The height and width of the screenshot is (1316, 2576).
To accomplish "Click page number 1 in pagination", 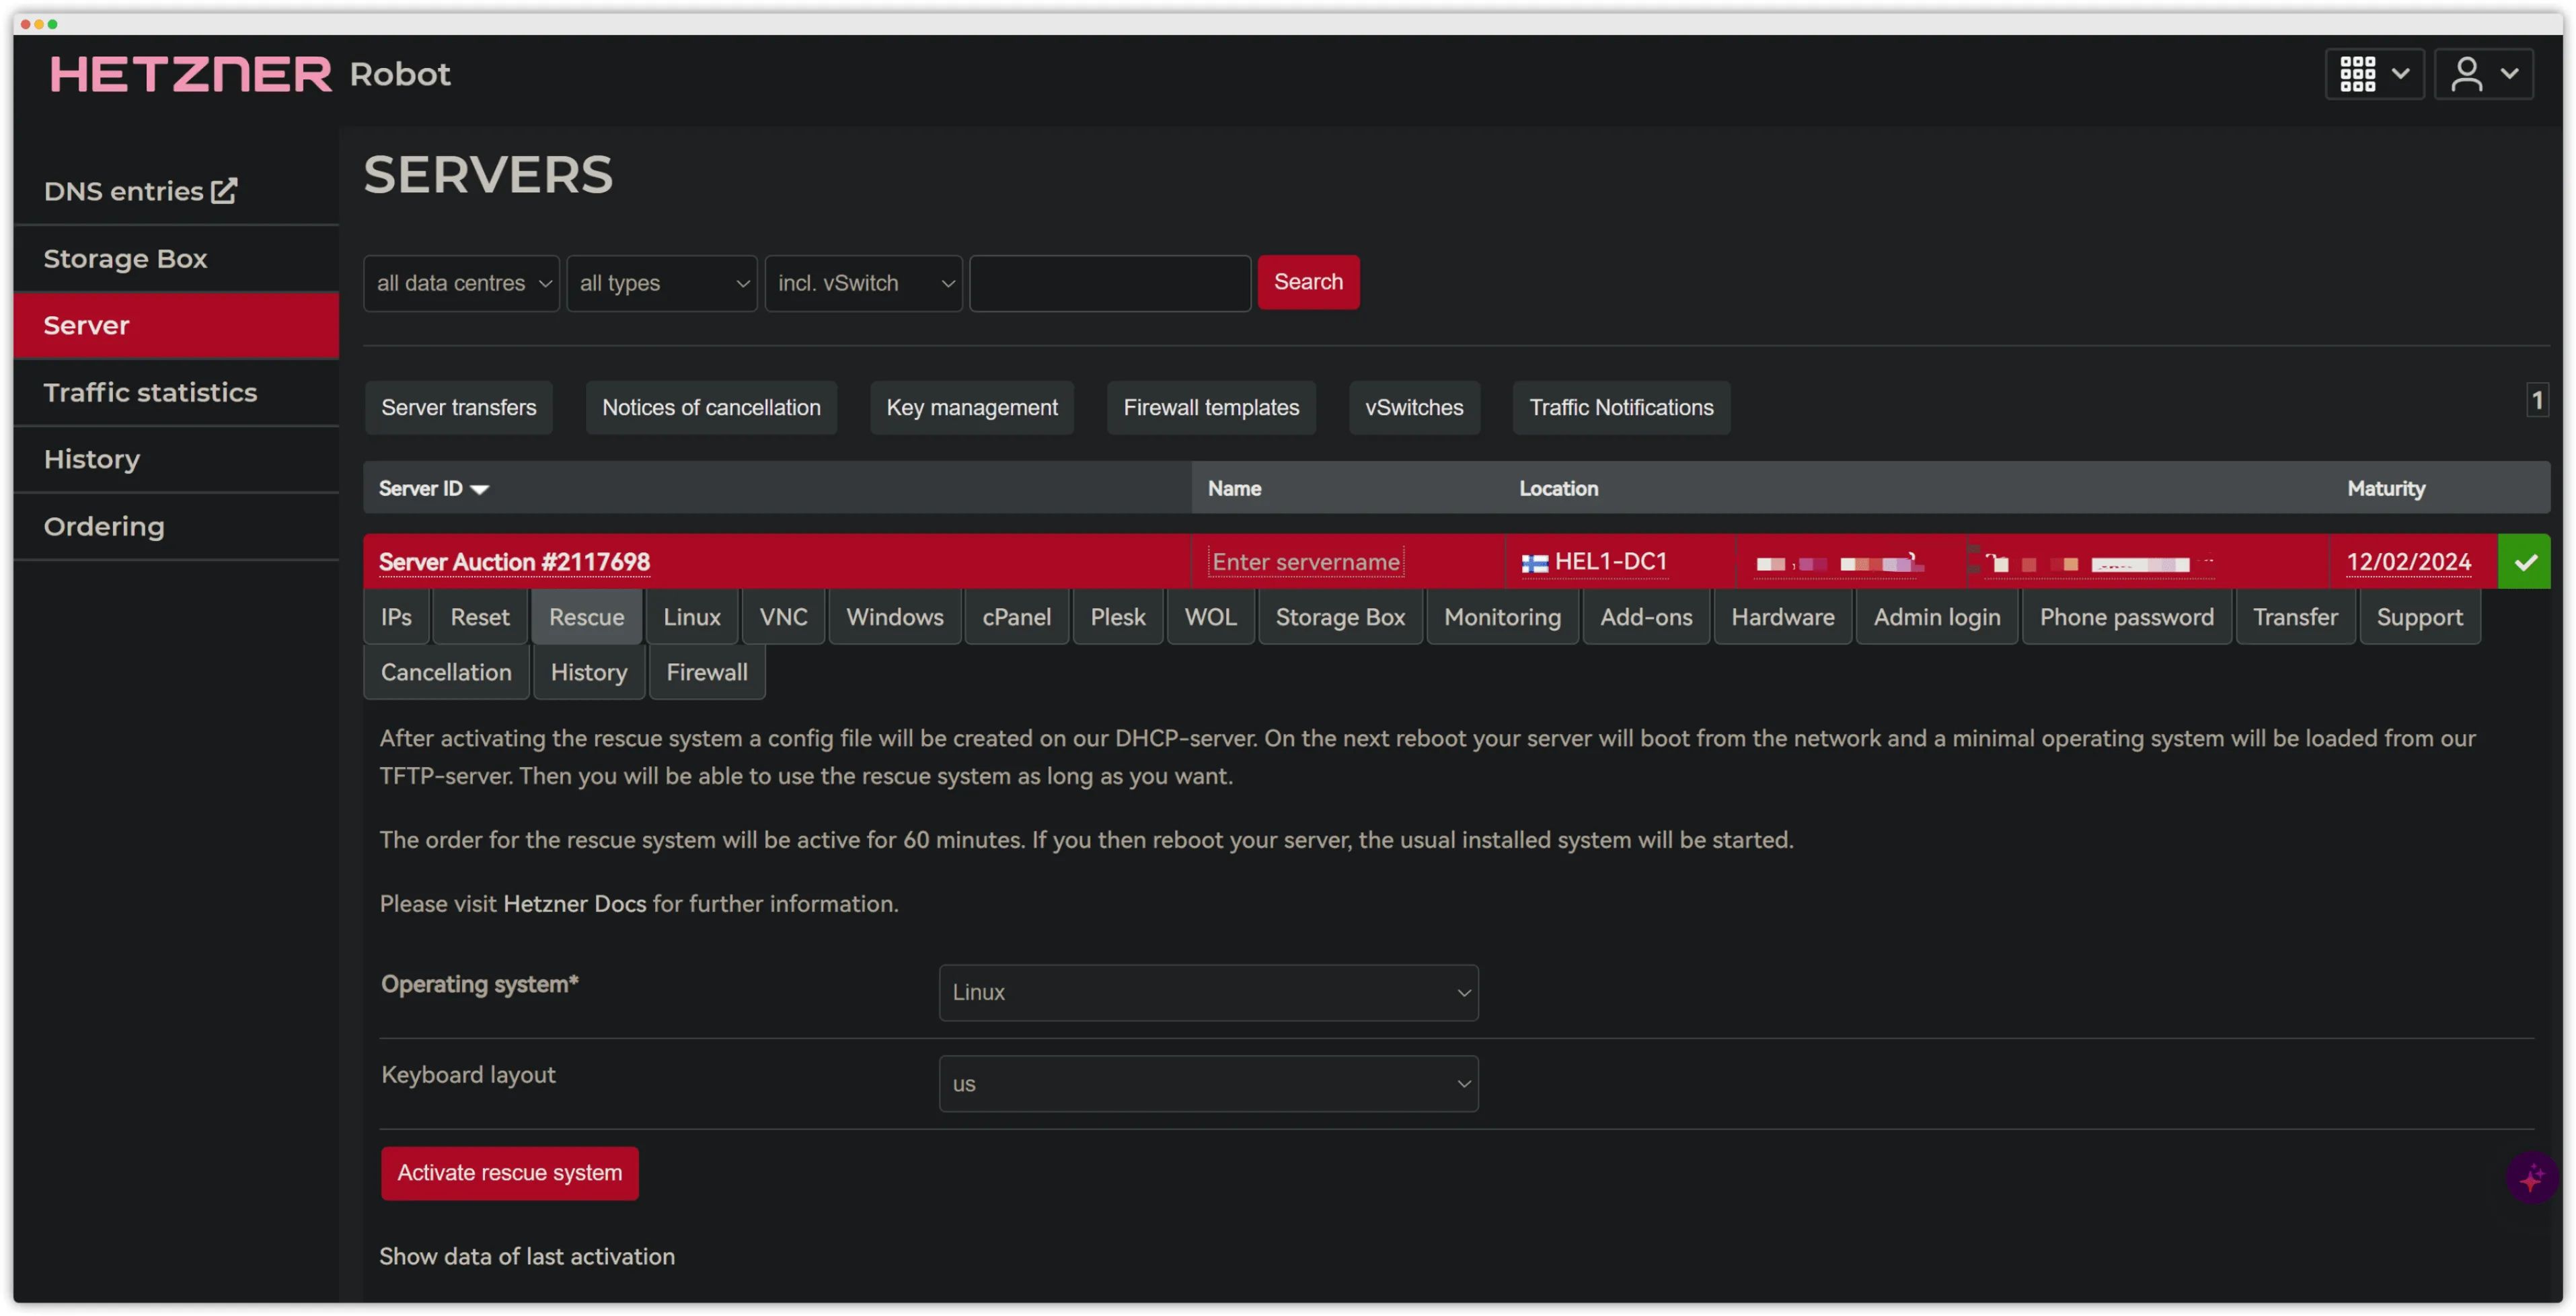I will point(2536,401).
